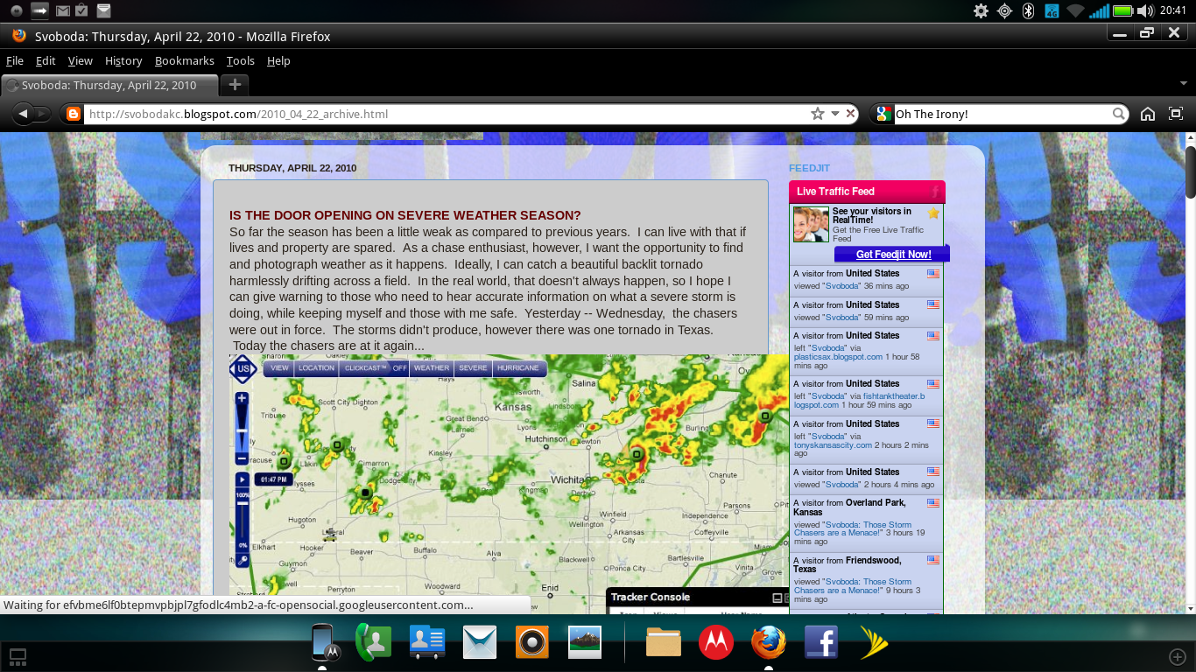This screenshot has width=1196, height=672.
Task: Open the Motorola app in the dock
Action: click(x=715, y=643)
